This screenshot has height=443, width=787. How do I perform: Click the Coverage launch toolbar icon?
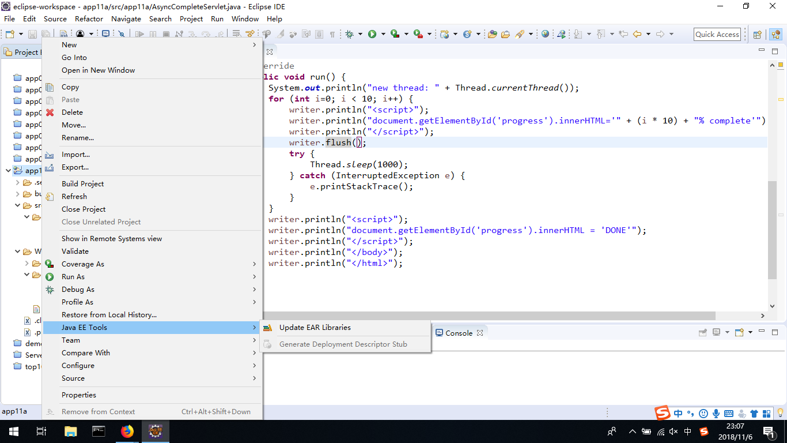point(395,34)
